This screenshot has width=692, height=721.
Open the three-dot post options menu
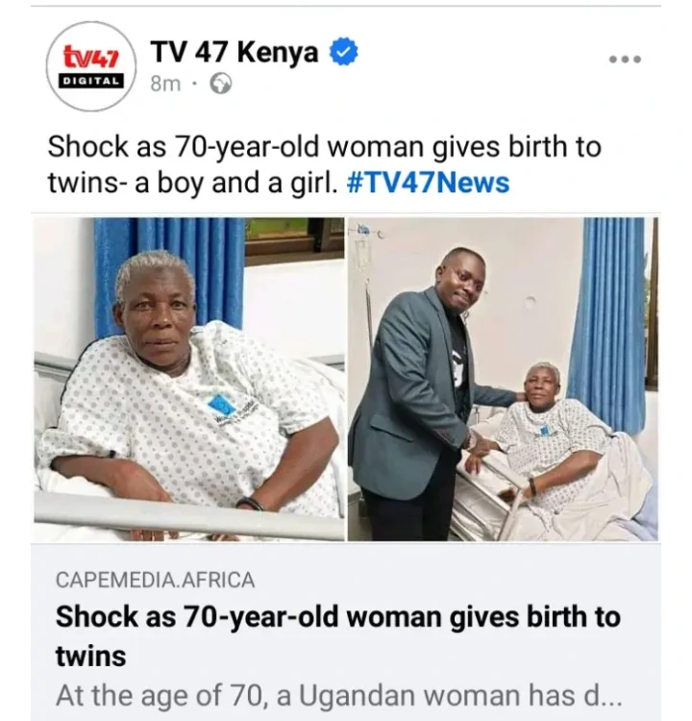[625, 60]
